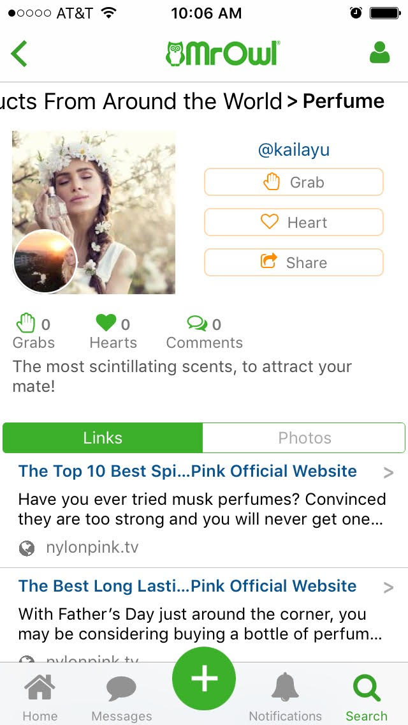Select the Links tab
The width and height of the screenshot is (408, 725).
click(103, 438)
